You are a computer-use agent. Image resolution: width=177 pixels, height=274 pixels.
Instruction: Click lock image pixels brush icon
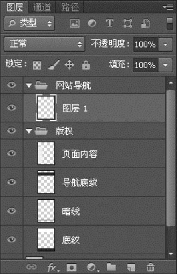(54, 65)
